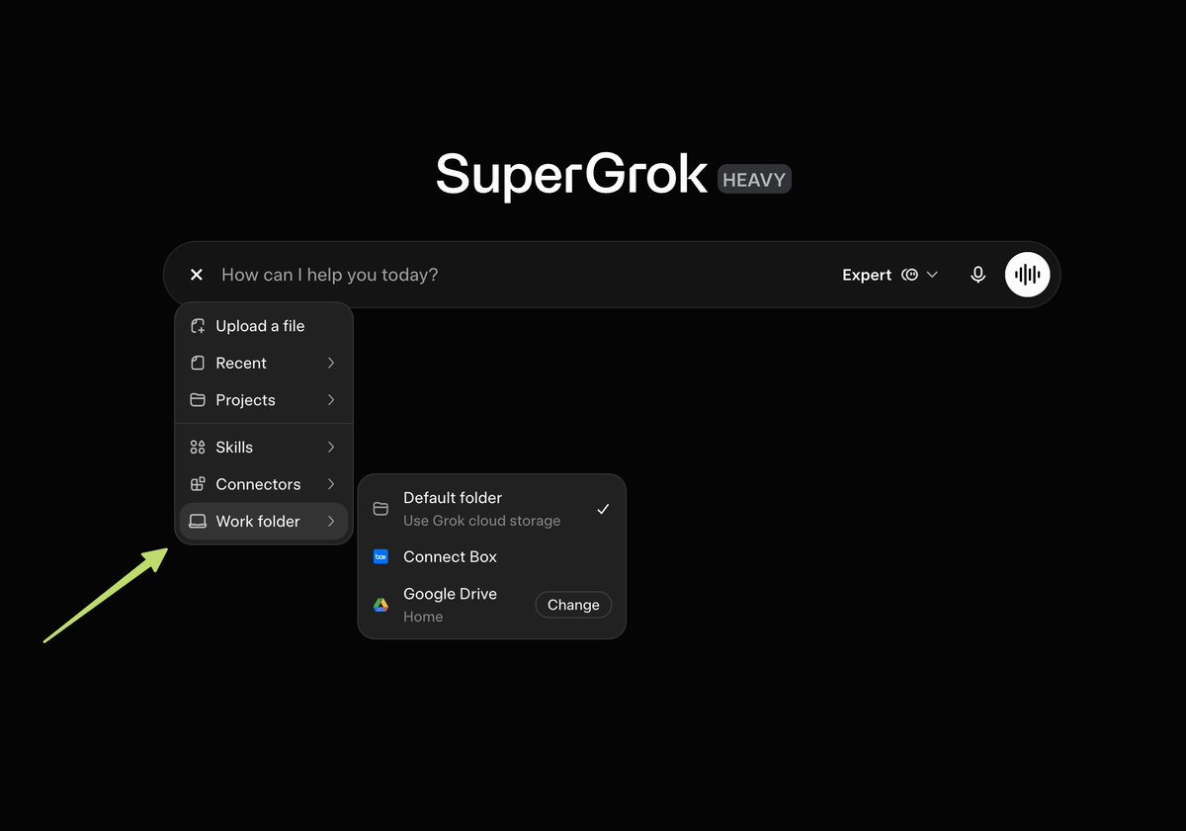Click the eye-like icon beside Expert
Screen dimensions: 1186x831
tap(910, 275)
